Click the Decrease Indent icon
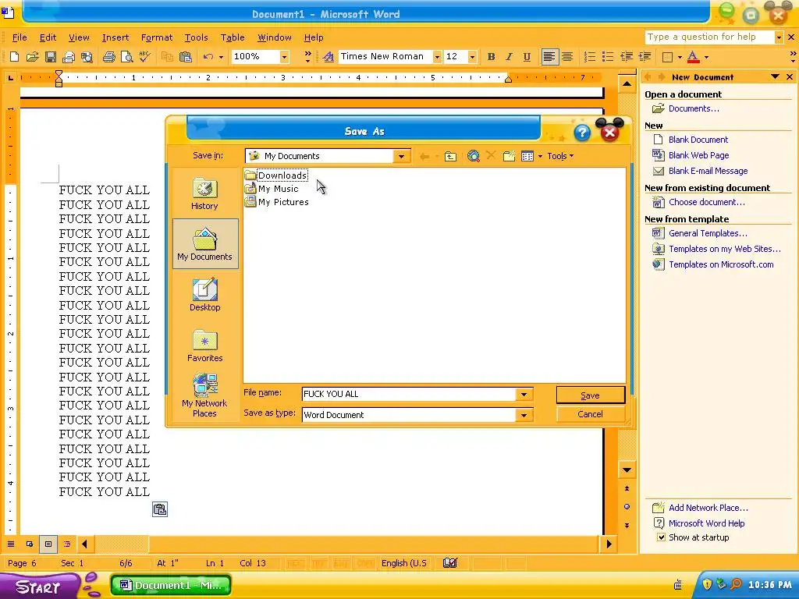 [x=627, y=56]
